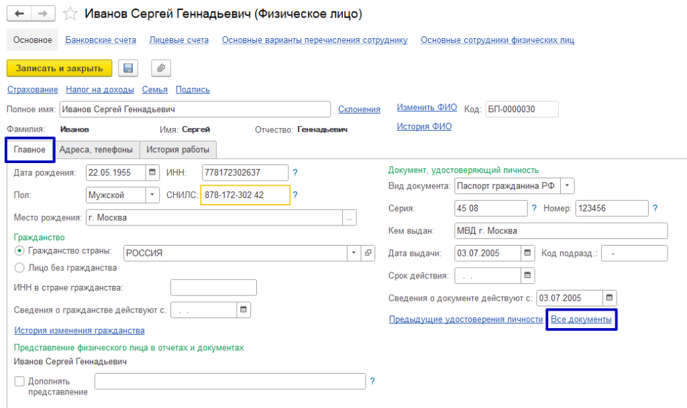The image size is (687, 408).
Task: Open calendar picker for Дата рождения
Action: (153, 172)
